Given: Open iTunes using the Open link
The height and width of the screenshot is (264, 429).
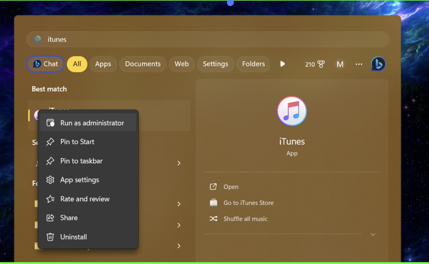Looking at the screenshot, I should click(x=231, y=187).
